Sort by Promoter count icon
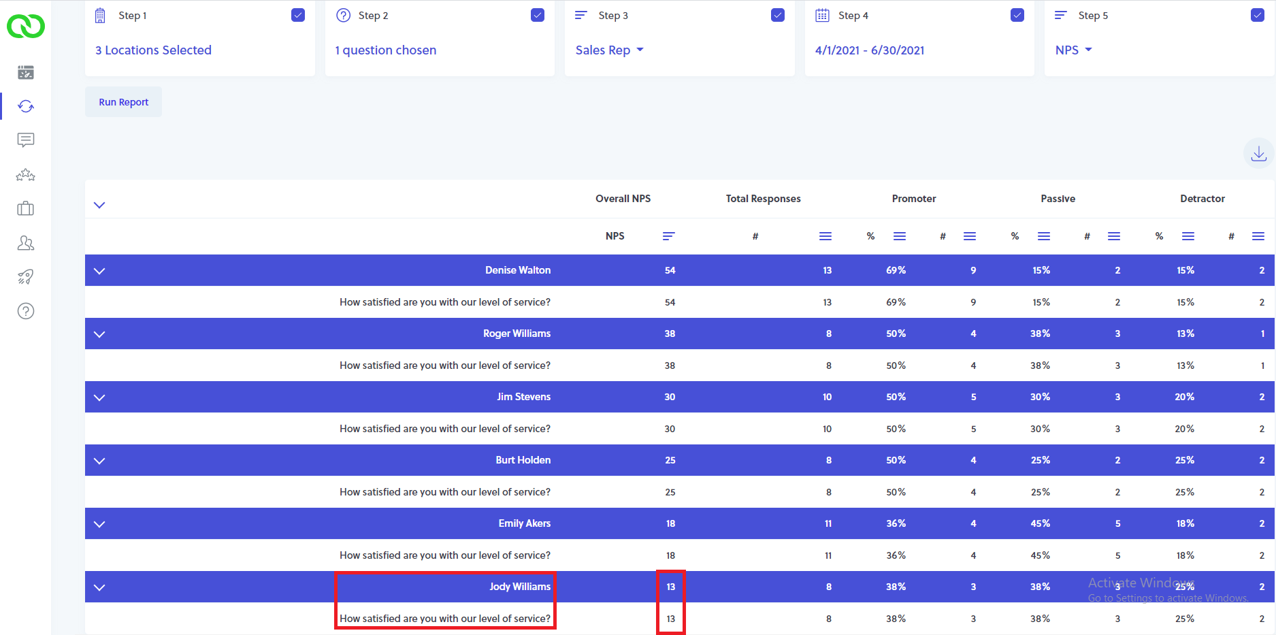This screenshot has height=635, width=1276. pyautogui.click(x=970, y=236)
